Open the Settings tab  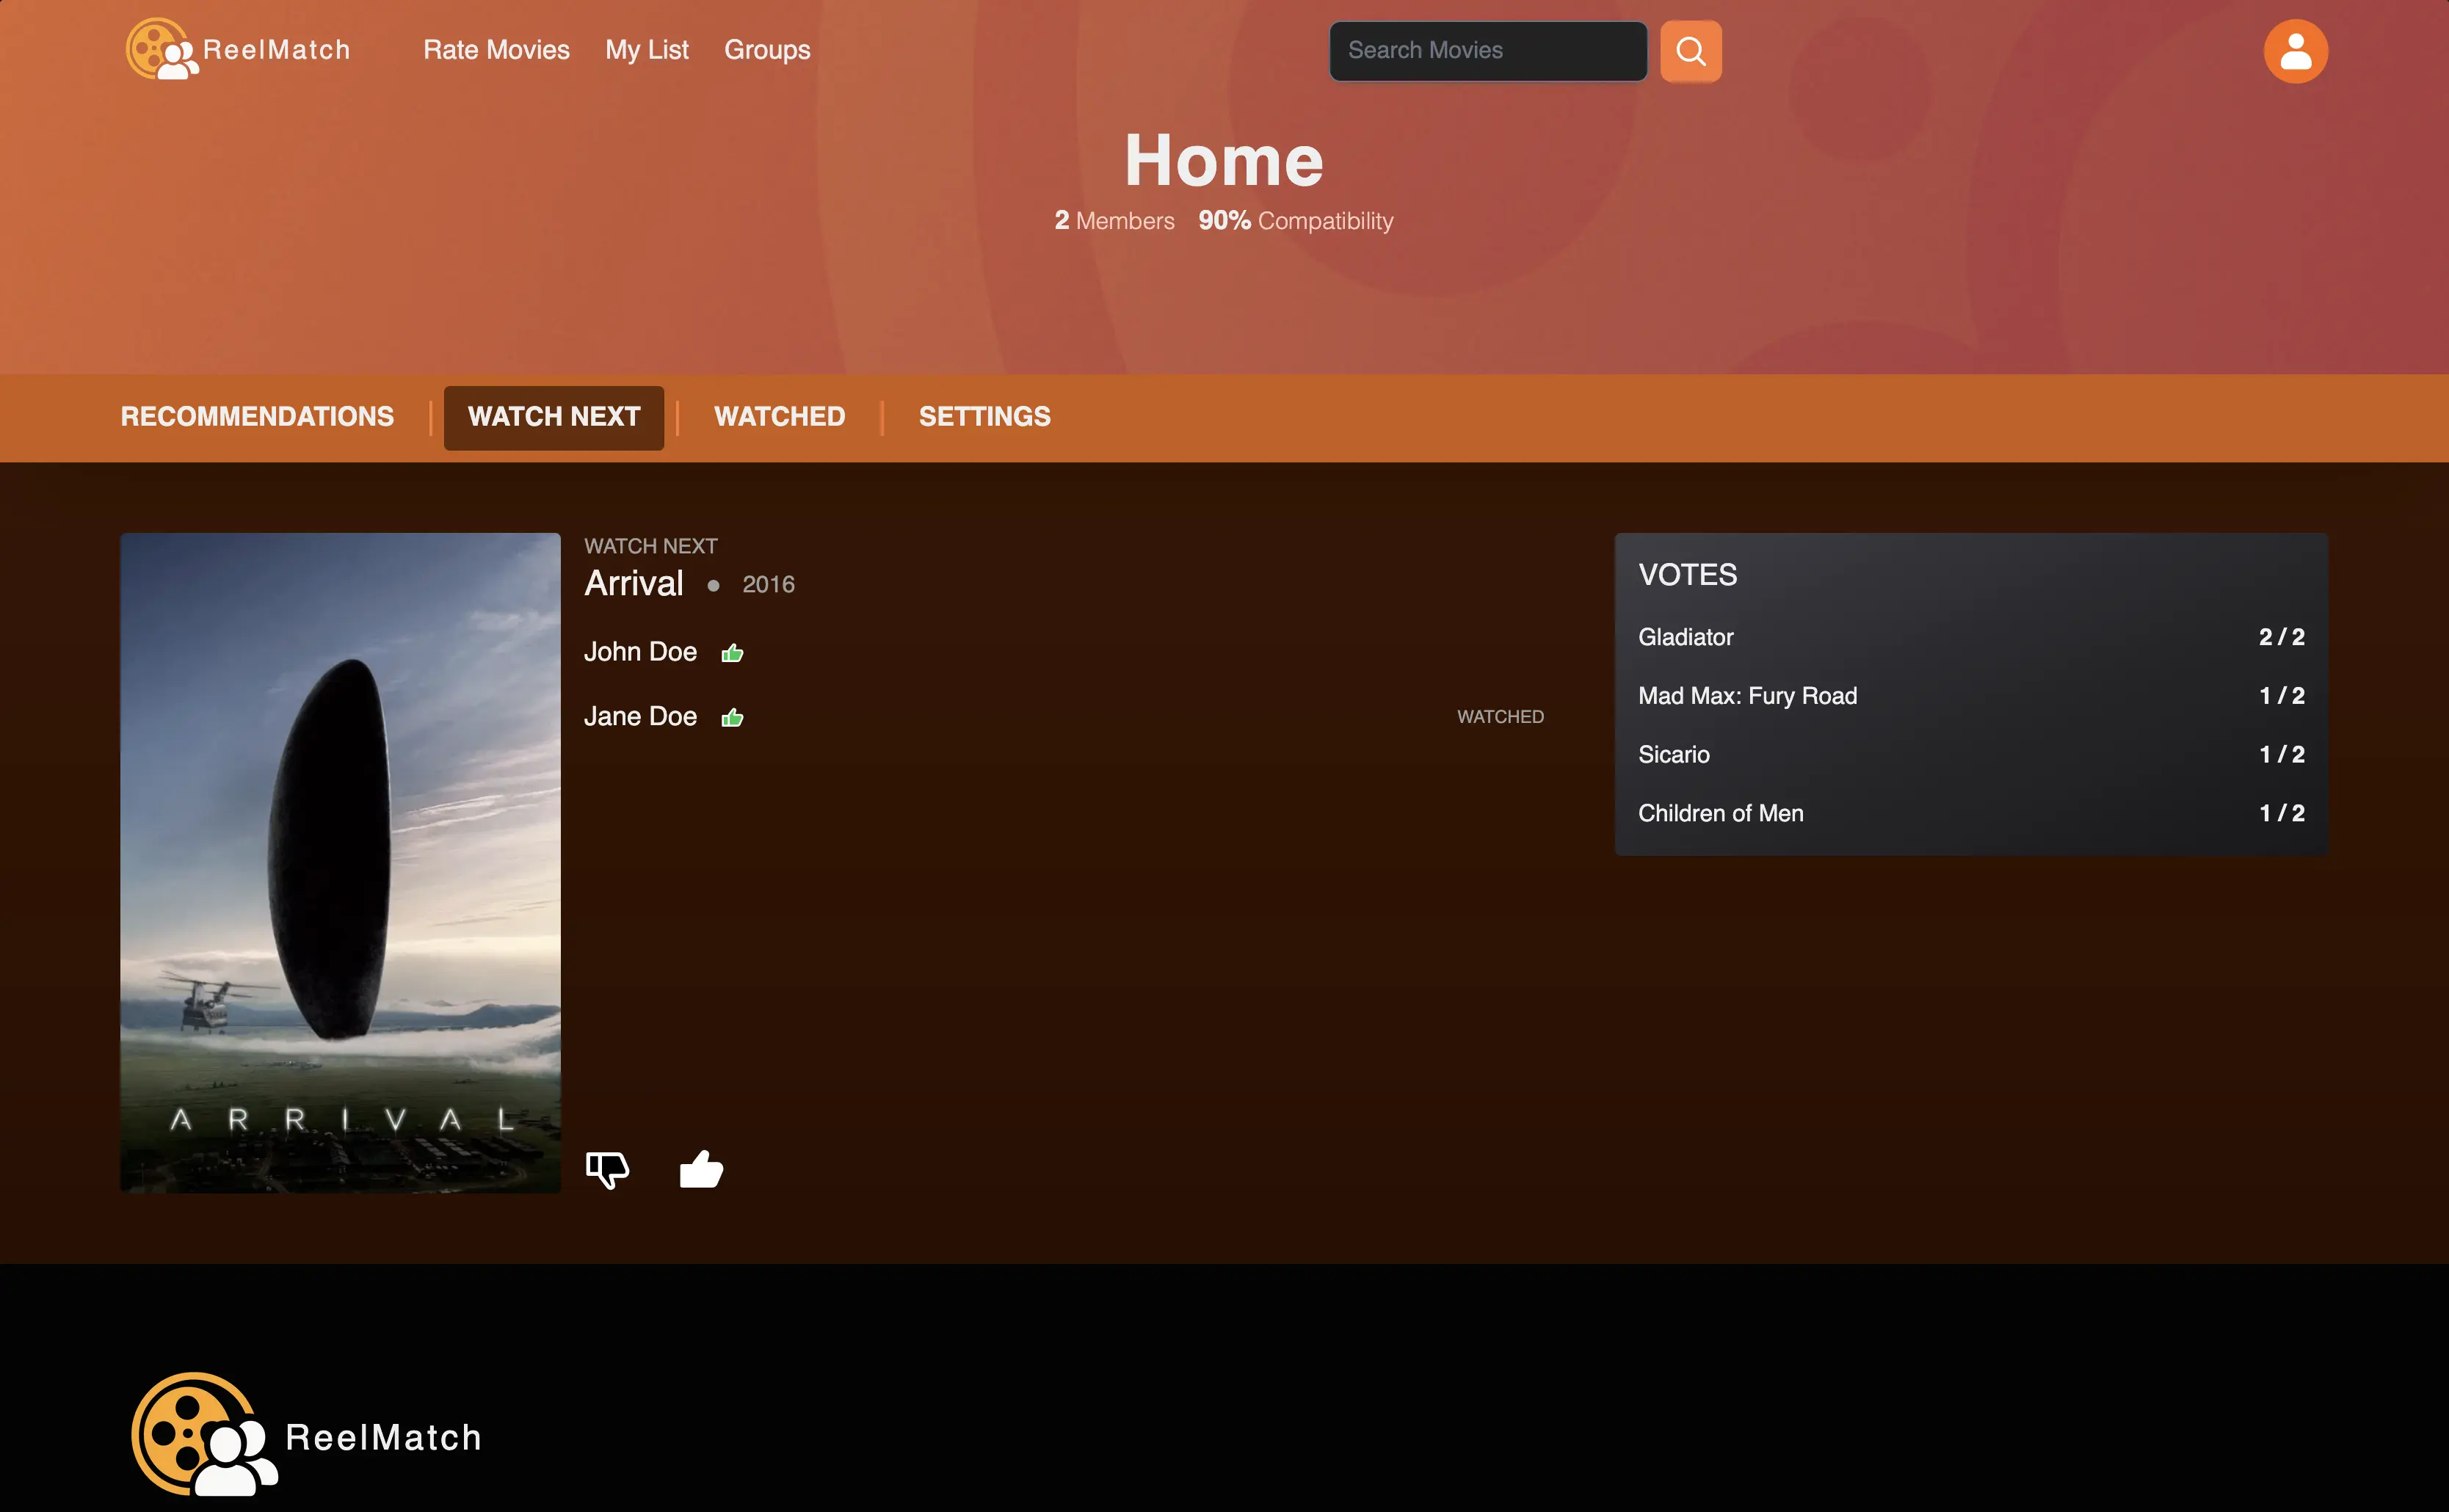coord(984,417)
